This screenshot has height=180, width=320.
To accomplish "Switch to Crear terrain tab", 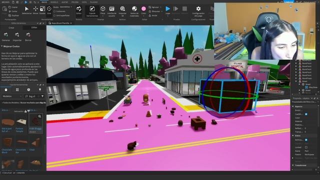I will [x=11, y=27].
